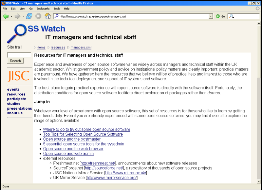Screen dimensions: 262x190
Task: Open 'Where to go to try out' link
Action: pos(86,129)
